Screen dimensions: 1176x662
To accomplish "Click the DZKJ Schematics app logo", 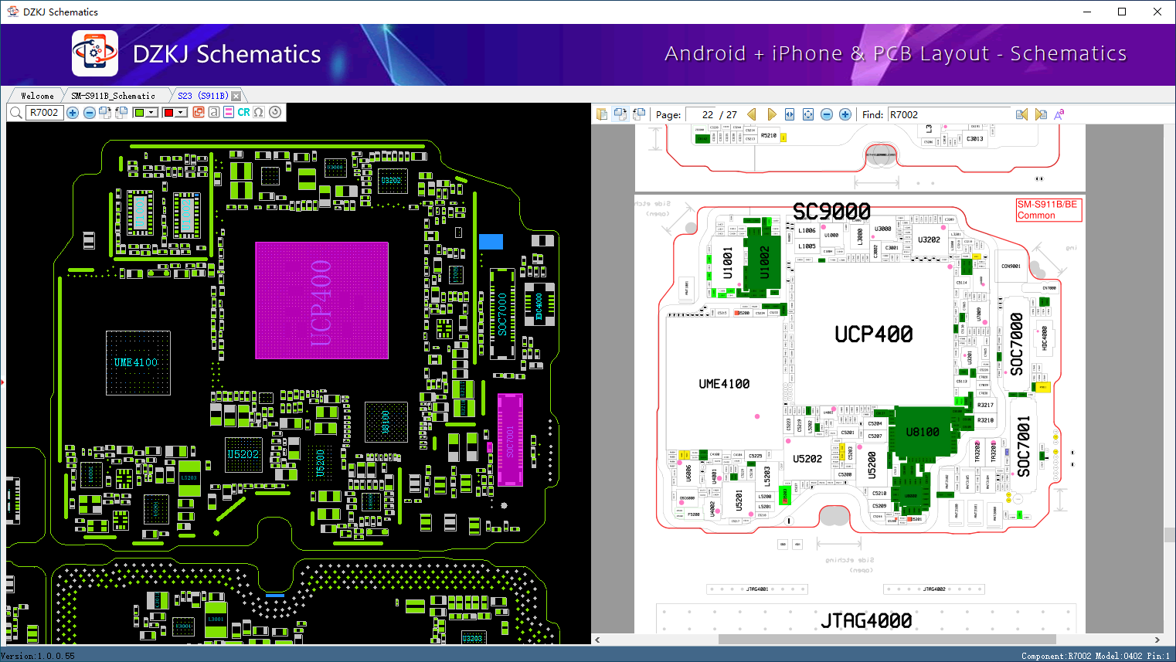I will (95, 53).
